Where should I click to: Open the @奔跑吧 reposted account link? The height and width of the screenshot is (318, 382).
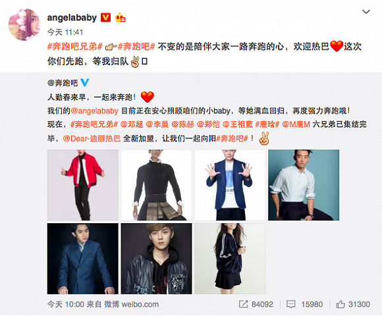point(63,83)
